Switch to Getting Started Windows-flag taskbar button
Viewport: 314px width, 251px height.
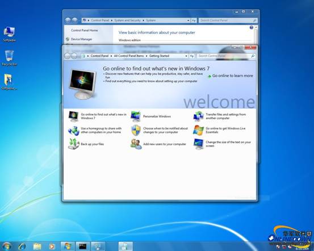(x=68, y=246)
